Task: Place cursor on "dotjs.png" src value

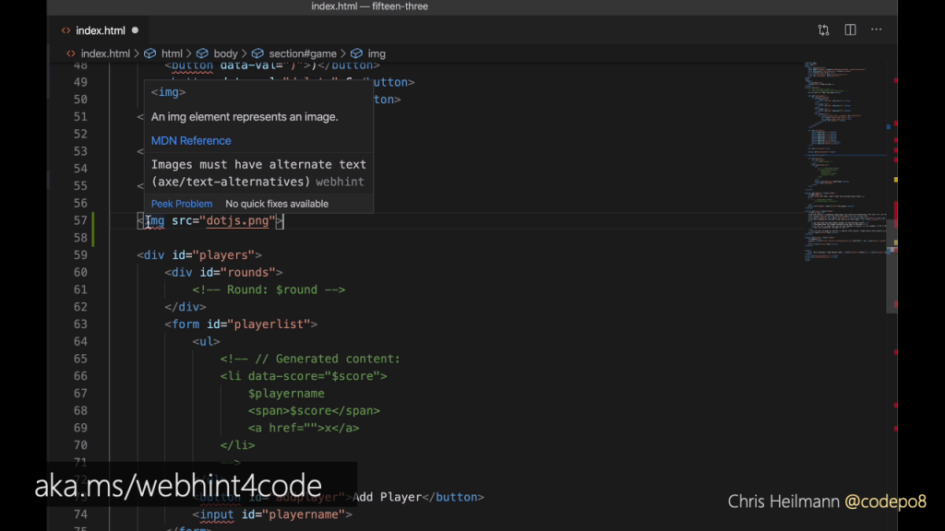Action: (x=237, y=220)
